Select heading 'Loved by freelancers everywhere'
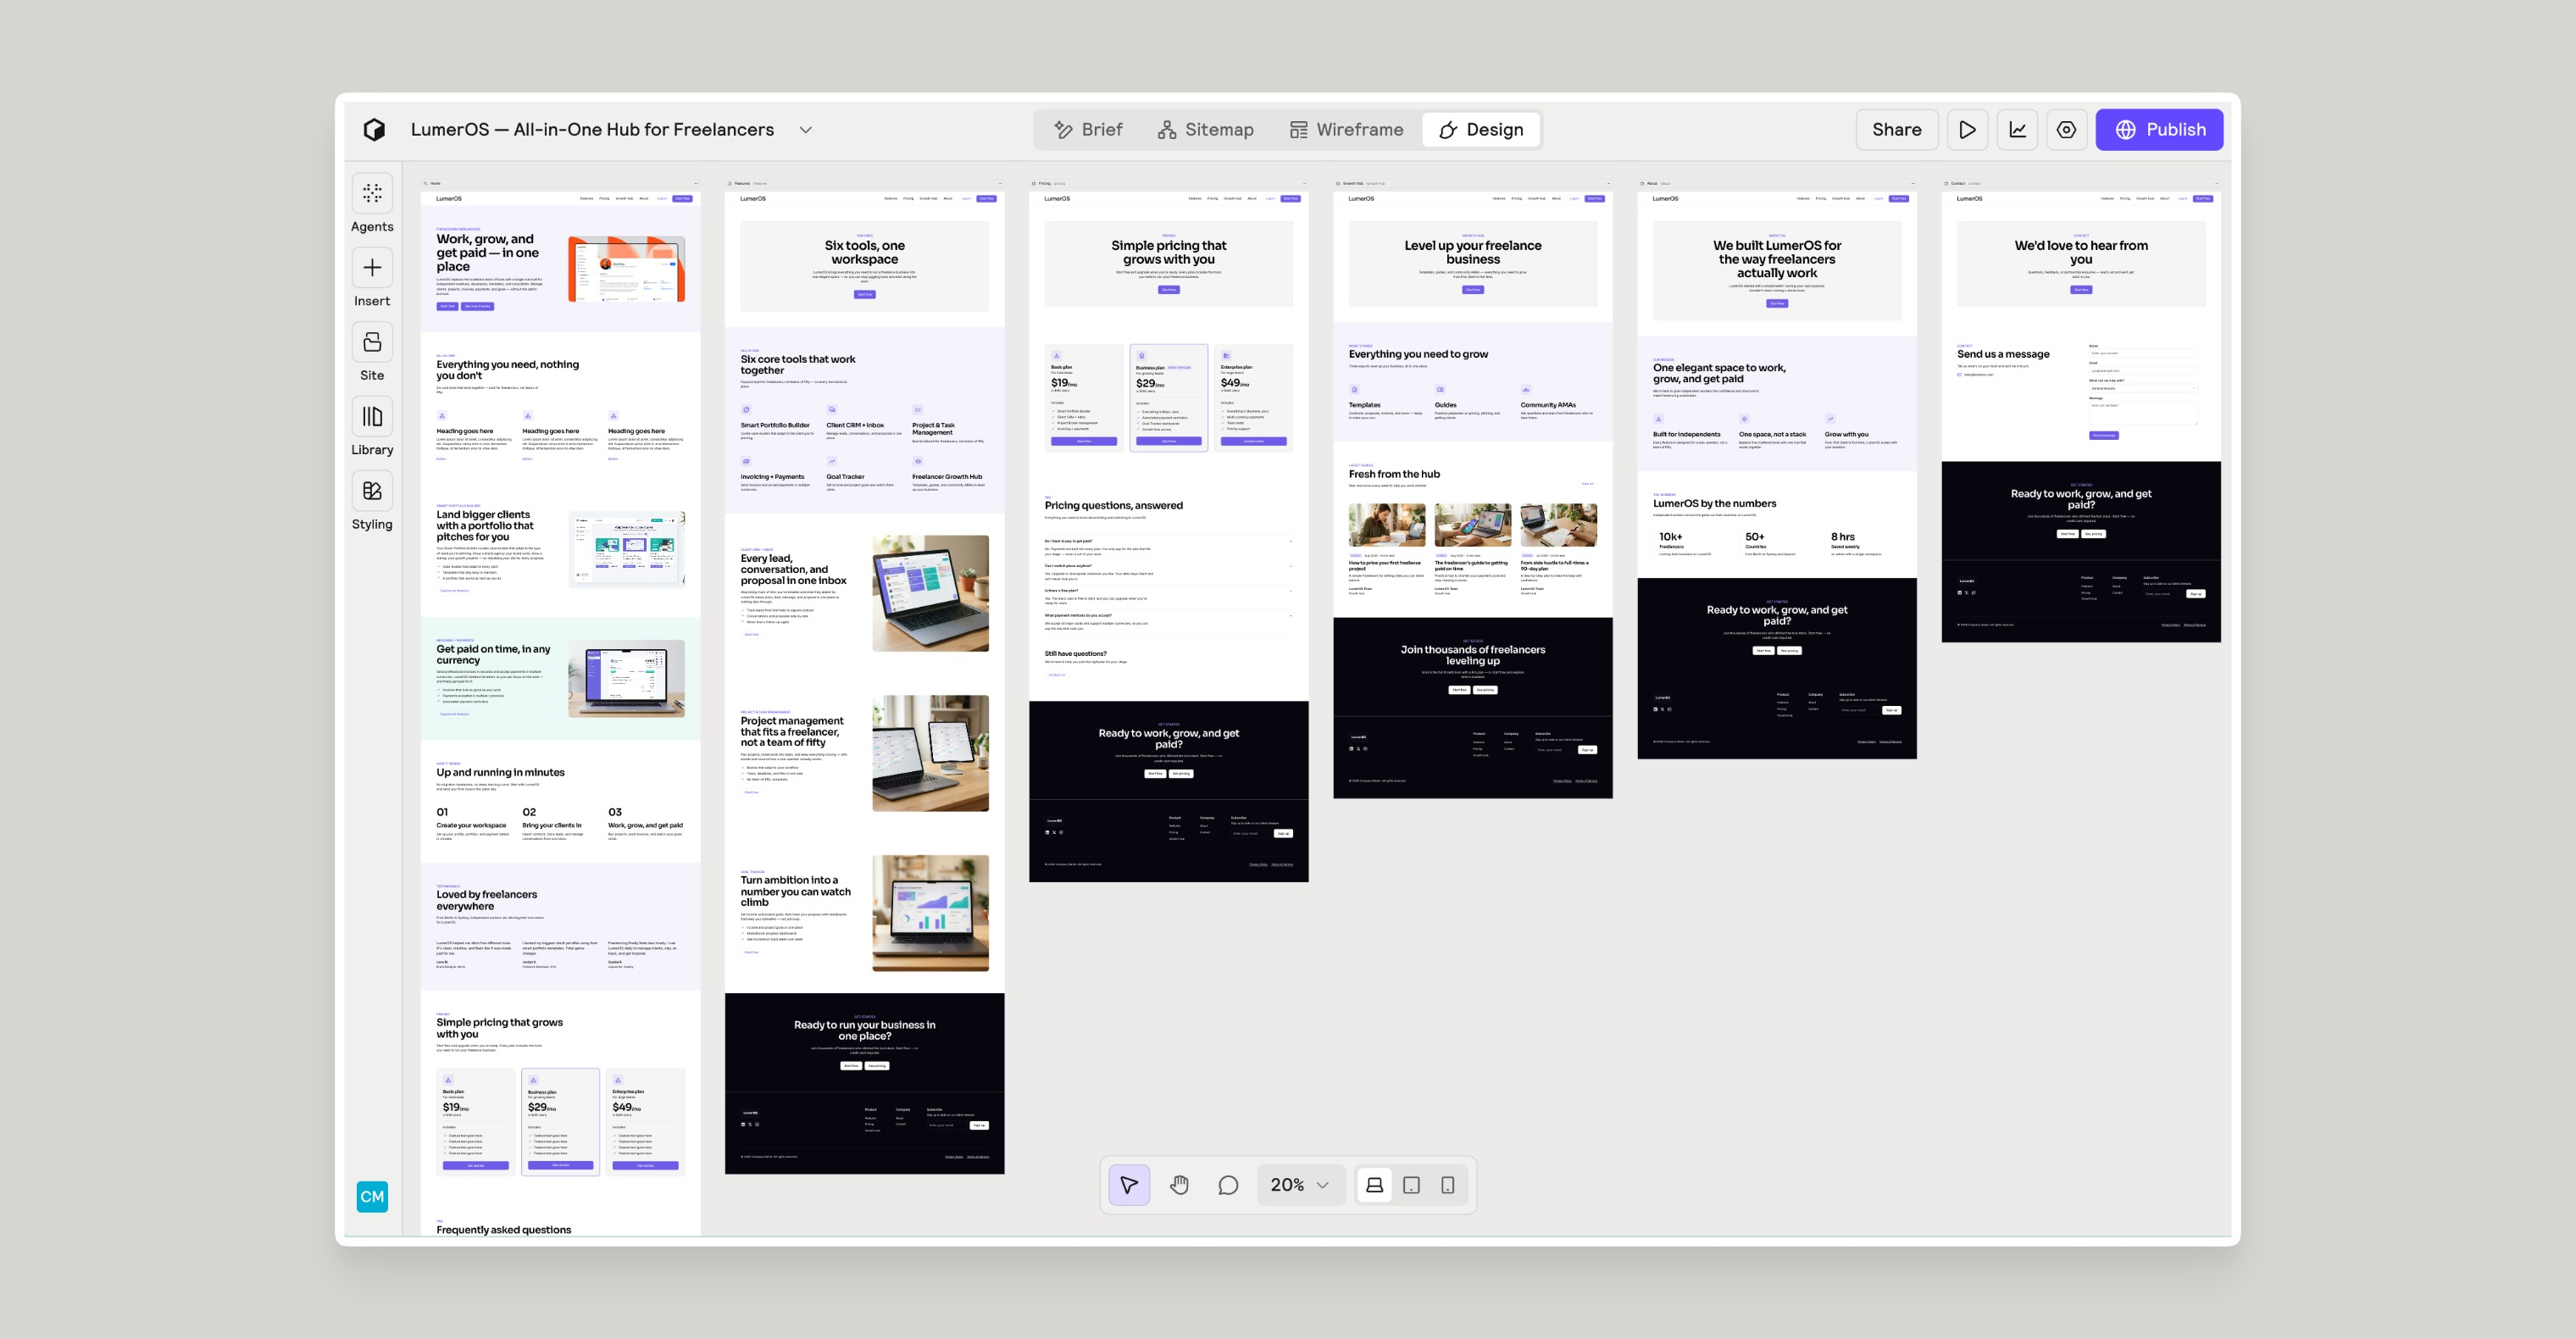 487,901
